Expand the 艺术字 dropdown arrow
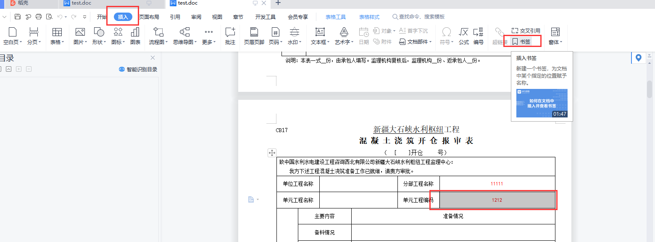The width and height of the screenshot is (655, 242). coord(352,42)
